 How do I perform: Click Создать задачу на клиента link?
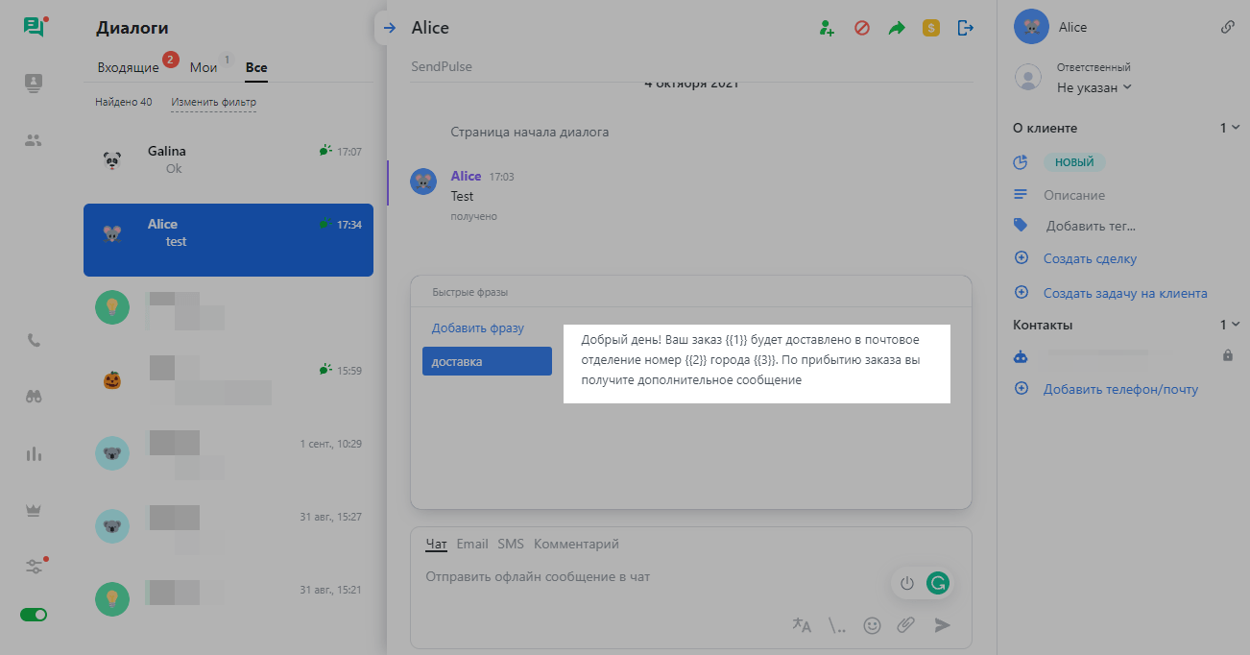1125,293
